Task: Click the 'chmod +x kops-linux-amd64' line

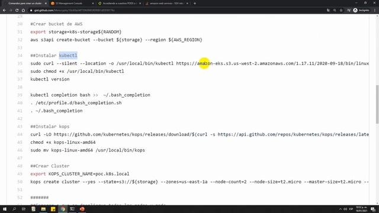Action: pos(63,142)
